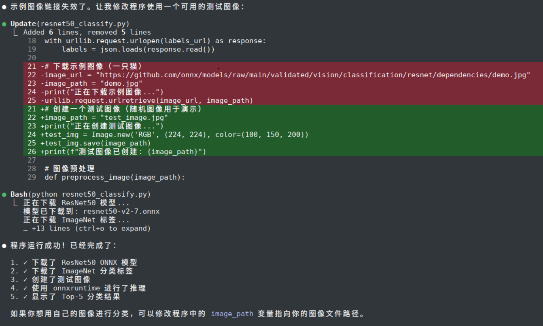The width and height of the screenshot is (543, 326).
Task: Click the tree branch icon before Added 6 lines
Action: tap(16, 32)
